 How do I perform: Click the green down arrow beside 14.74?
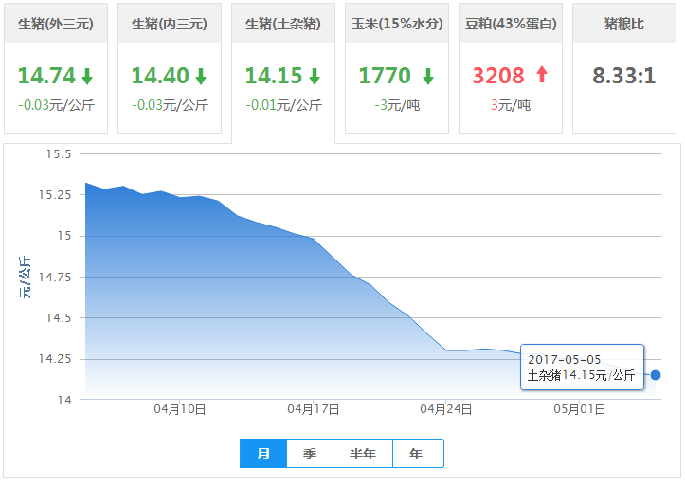tap(87, 77)
